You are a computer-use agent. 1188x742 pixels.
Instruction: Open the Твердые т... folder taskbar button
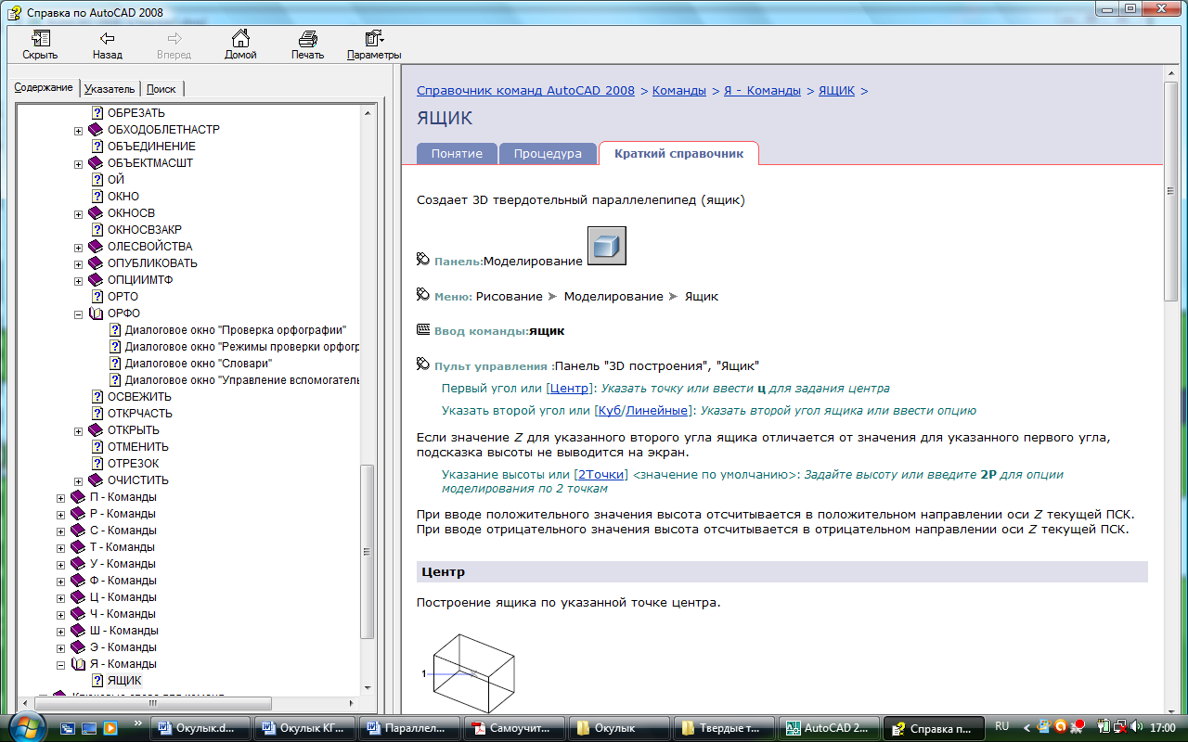(x=725, y=728)
